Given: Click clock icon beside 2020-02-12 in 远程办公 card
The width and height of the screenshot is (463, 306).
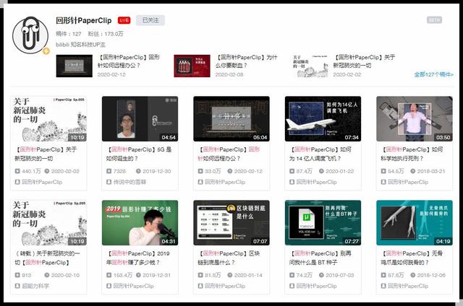Looking at the screenshot, I should pos(230,171).
